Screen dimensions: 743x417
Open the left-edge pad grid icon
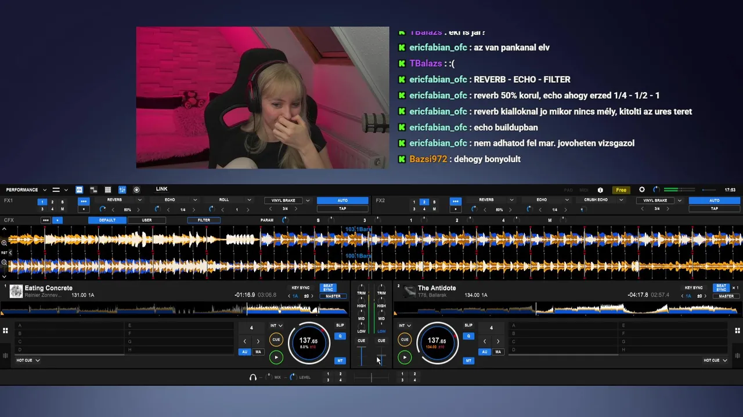point(5,331)
